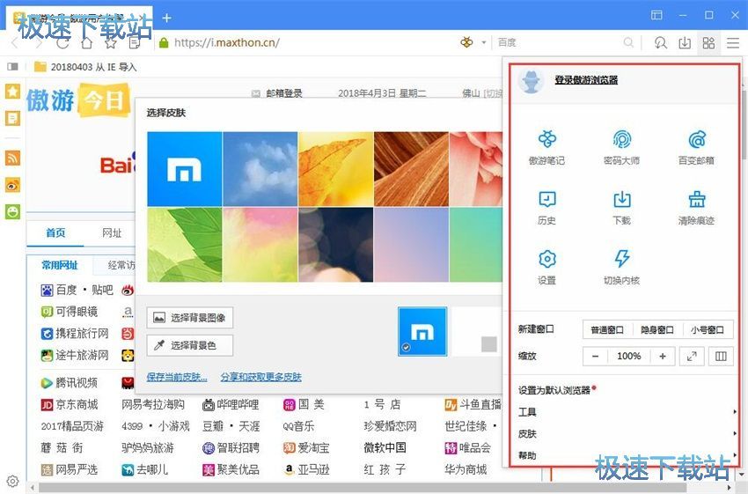Open 普通窗口 new window

[607, 329]
